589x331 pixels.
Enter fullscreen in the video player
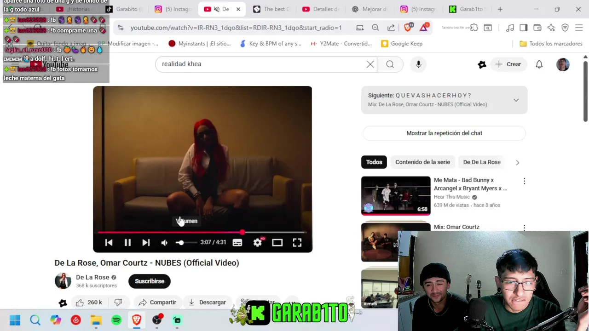(297, 243)
